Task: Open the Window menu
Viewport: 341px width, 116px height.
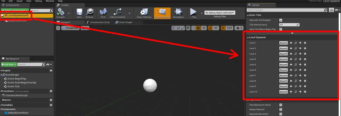Action: [50, 1]
